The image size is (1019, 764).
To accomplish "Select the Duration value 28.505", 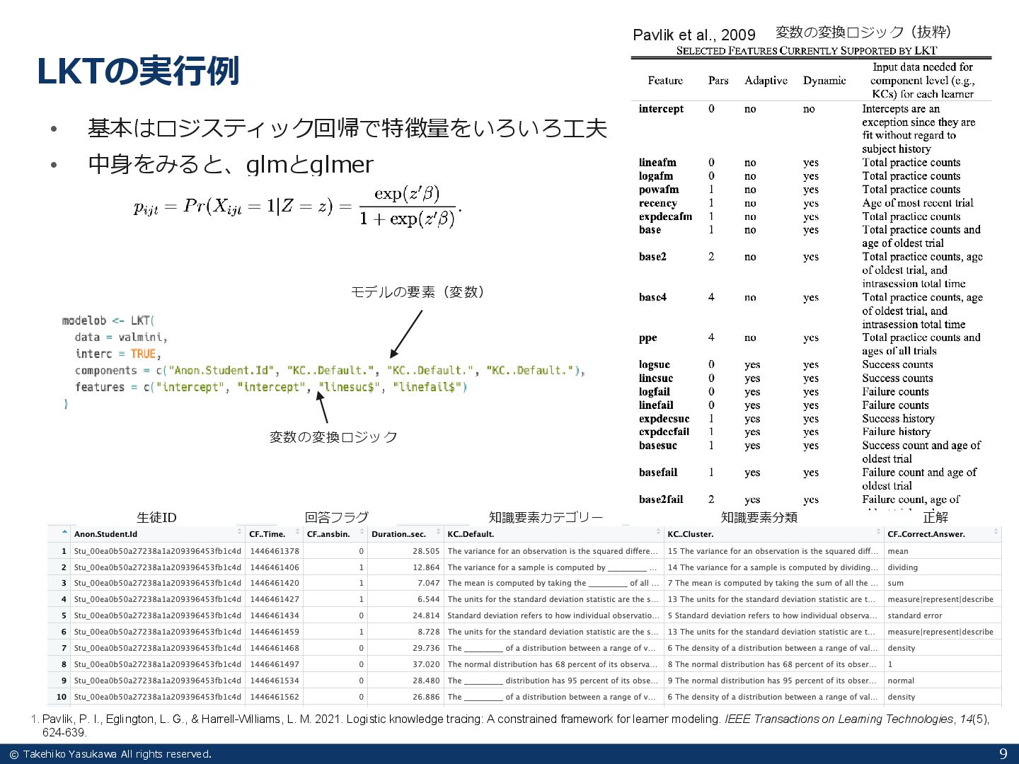I will (x=426, y=551).
